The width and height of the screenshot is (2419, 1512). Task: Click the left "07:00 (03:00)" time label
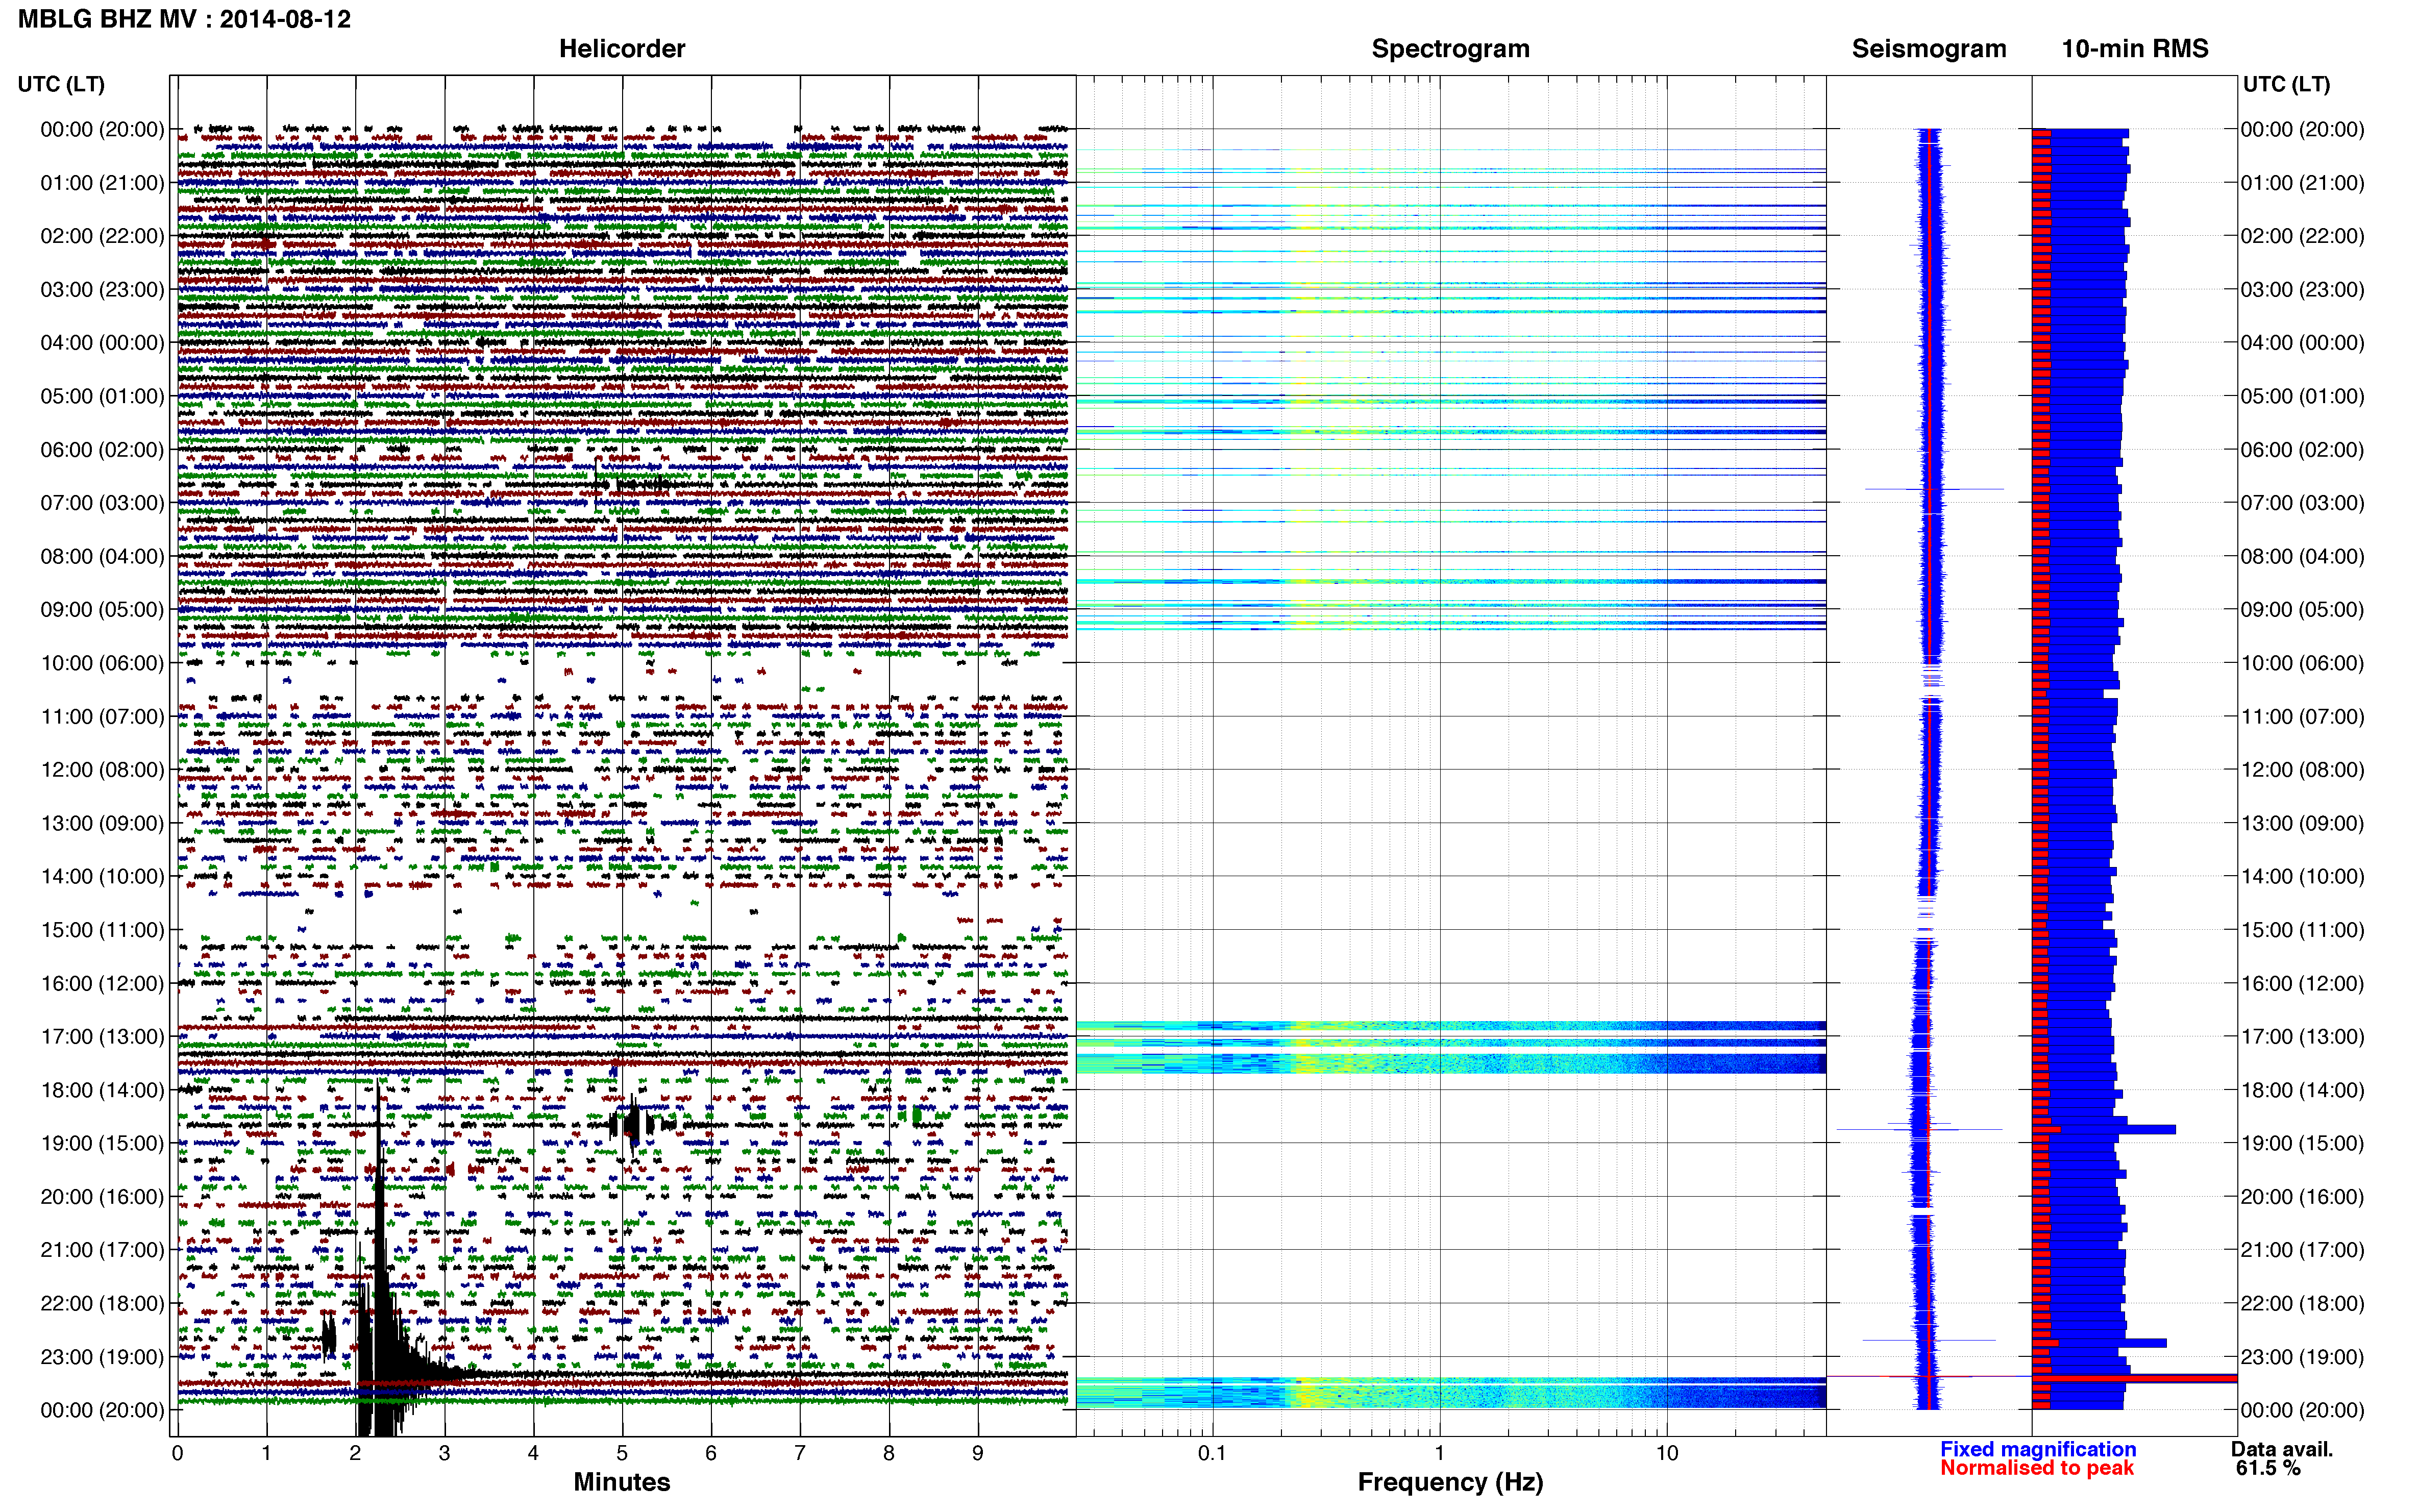point(102,503)
